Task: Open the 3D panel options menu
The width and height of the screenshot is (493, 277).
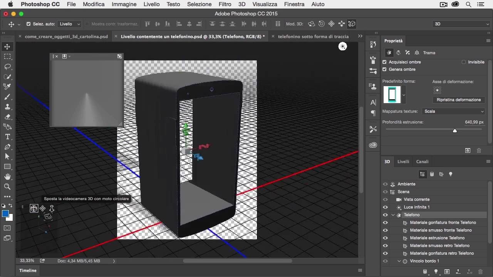Action: coord(488,162)
